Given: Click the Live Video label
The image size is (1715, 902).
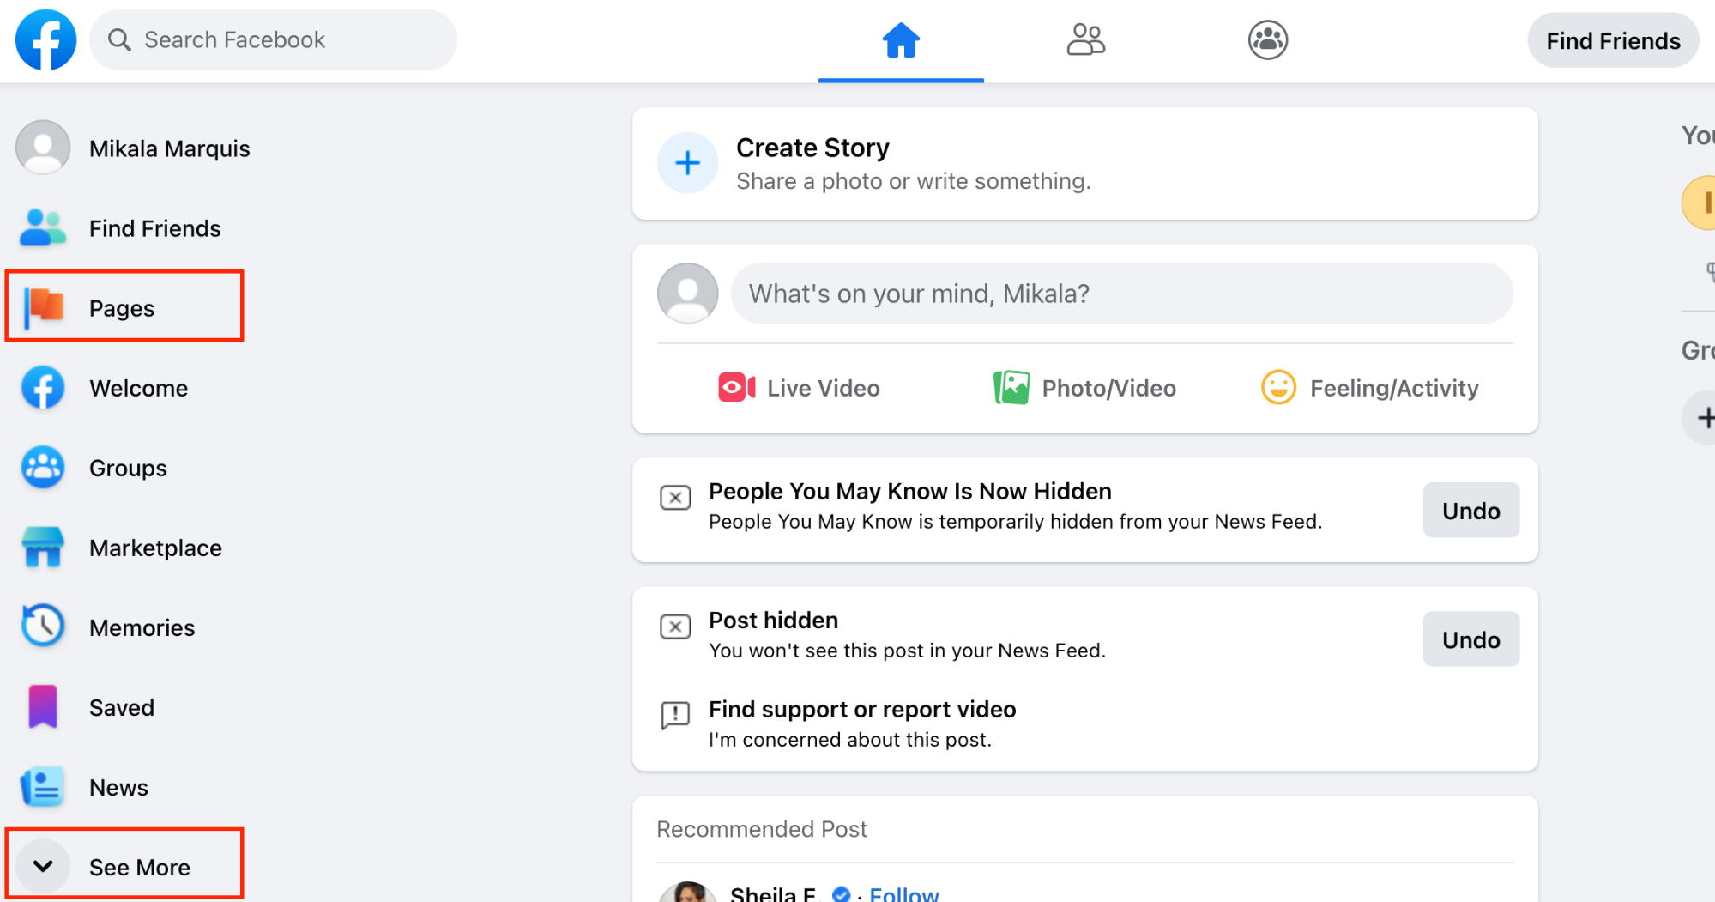Looking at the screenshot, I should click(x=824, y=389).
